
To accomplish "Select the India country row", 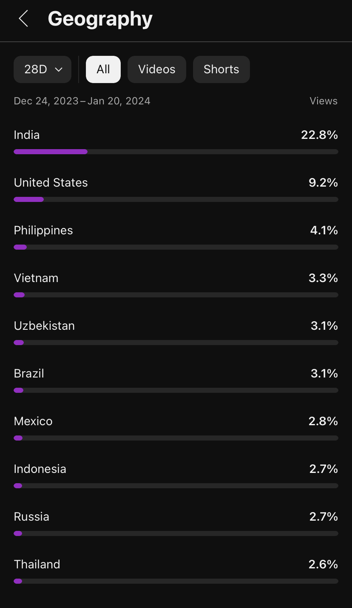I will point(176,141).
